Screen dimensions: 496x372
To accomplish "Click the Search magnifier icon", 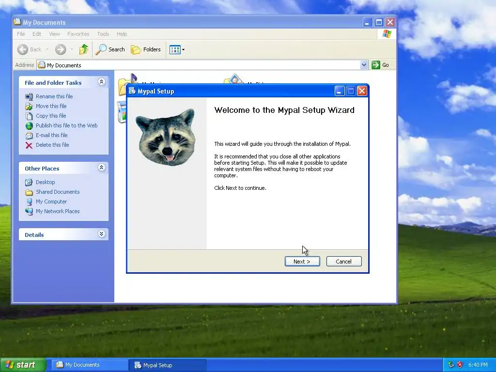I will [x=101, y=49].
